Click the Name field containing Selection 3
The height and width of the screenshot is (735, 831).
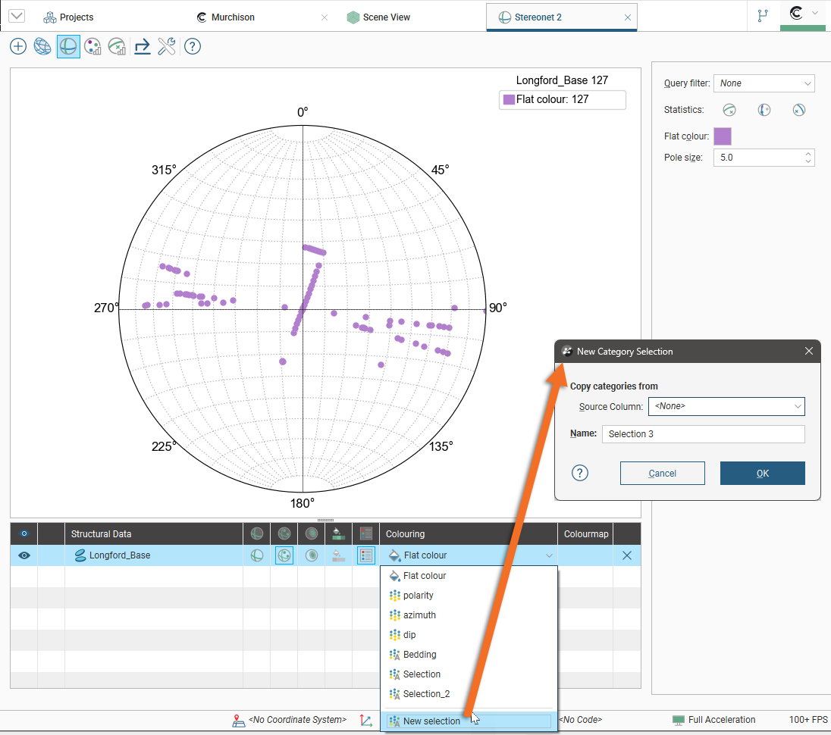pyautogui.click(x=703, y=434)
